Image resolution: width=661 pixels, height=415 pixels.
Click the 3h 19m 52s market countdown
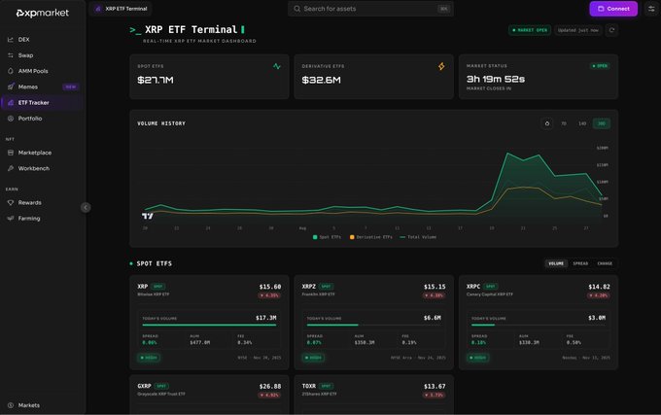pos(496,79)
